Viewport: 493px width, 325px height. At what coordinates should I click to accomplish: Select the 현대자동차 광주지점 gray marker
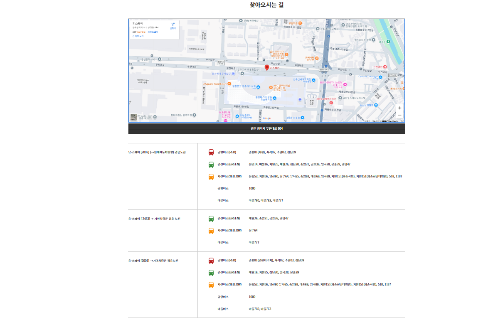pyautogui.click(x=194, y=115)
